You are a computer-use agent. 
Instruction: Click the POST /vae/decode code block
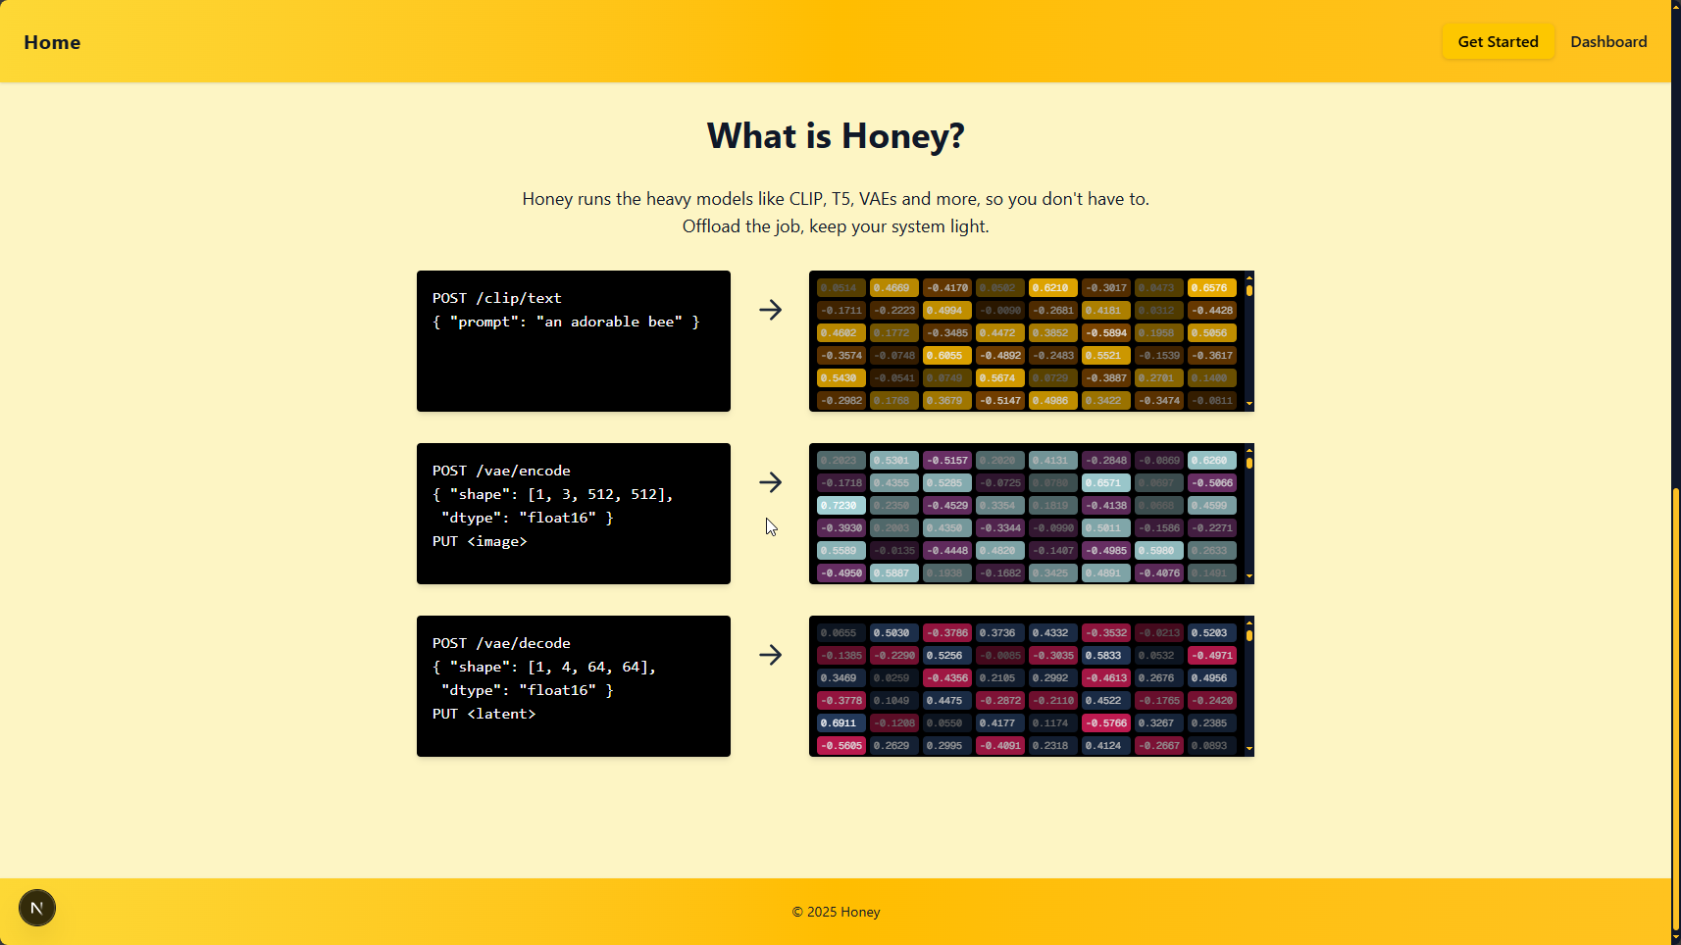click(x=574, y=686)
